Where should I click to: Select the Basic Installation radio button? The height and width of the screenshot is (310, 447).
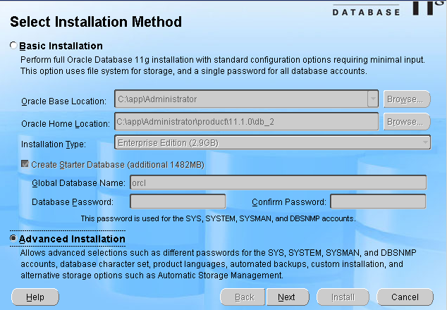coord(13,45)
